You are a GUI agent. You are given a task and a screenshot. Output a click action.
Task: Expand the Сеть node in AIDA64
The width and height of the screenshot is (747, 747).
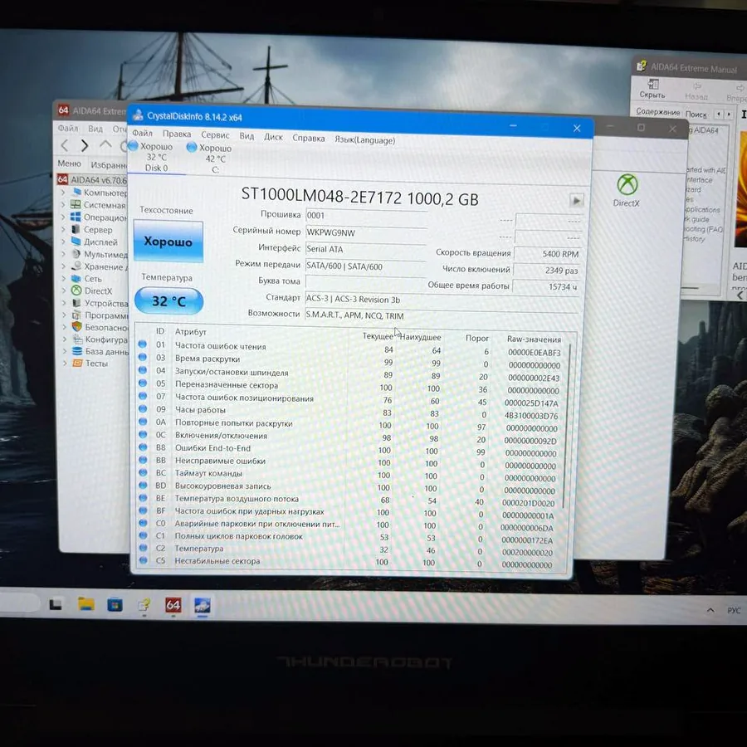(x=64, y=278)
